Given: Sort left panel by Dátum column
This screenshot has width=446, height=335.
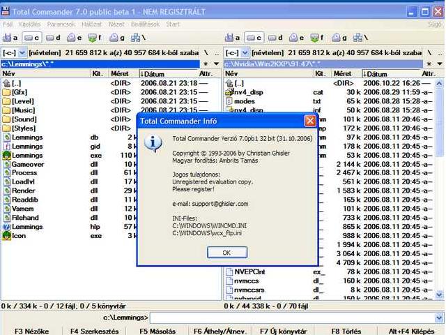Looking at the screenshot, I should 167,74.
